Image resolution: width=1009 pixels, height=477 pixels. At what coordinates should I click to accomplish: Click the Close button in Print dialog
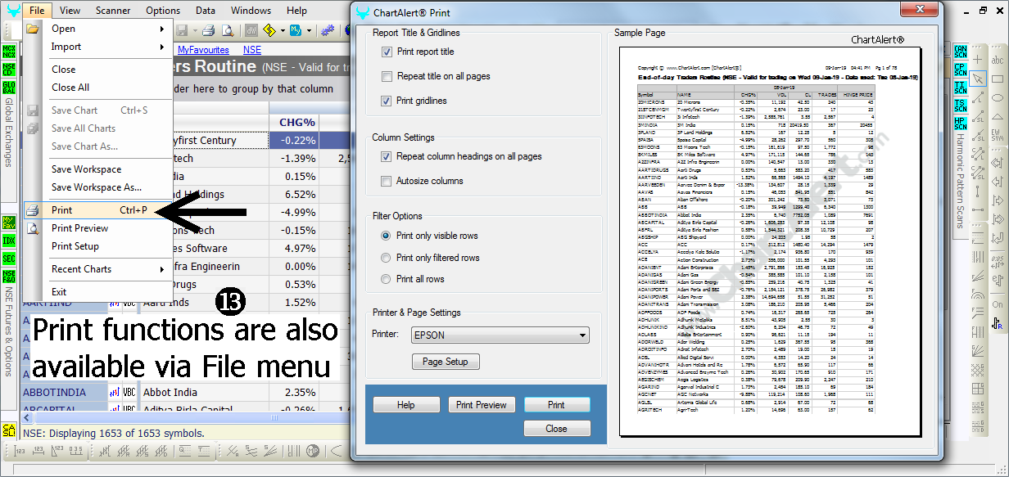(x=557, y=429)
